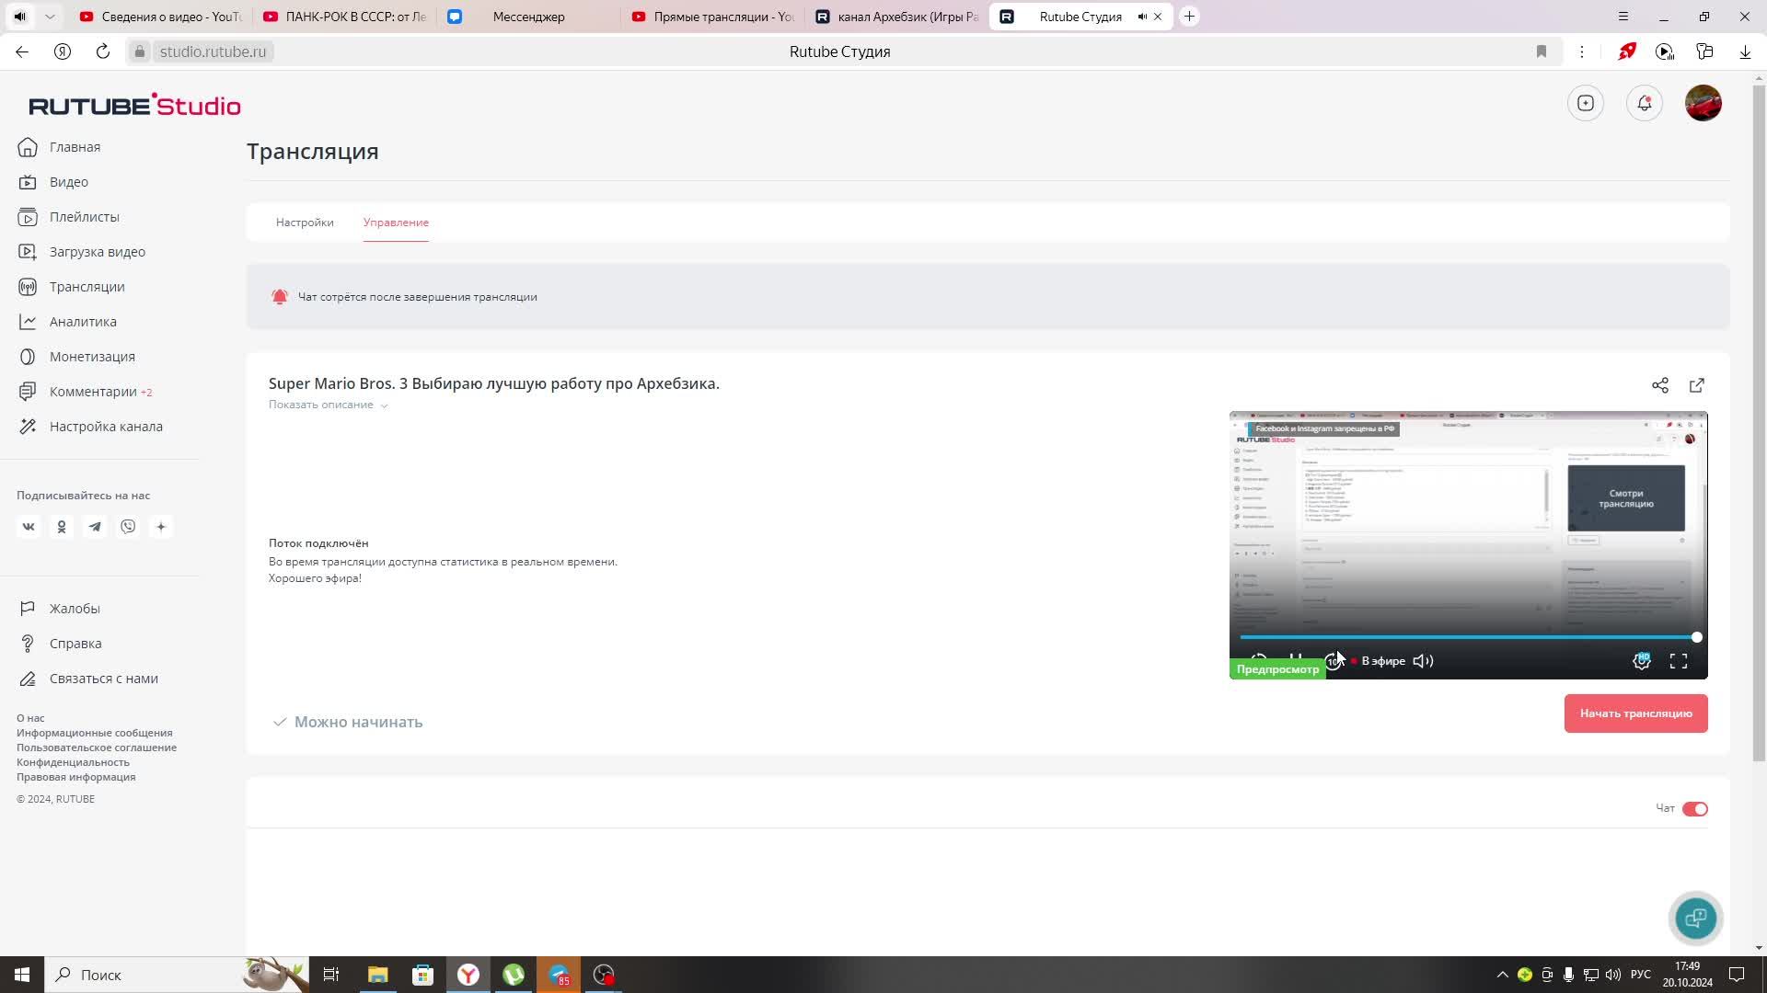Open the notifications bell

point(1644,103)
